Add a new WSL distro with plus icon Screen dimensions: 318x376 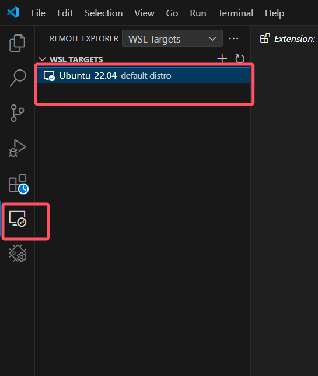tap(222, 58)
